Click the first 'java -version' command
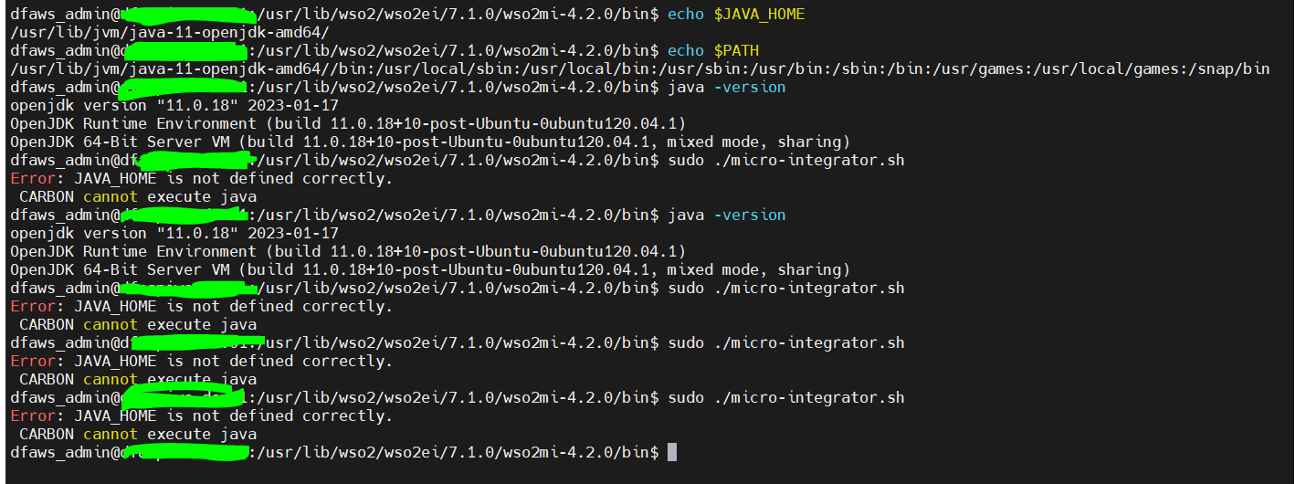Image resolution: width=1295 pixels, height=484 pixels. pos(727,88)
